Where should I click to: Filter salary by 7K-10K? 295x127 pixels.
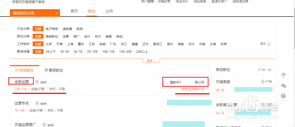point(92,52)
